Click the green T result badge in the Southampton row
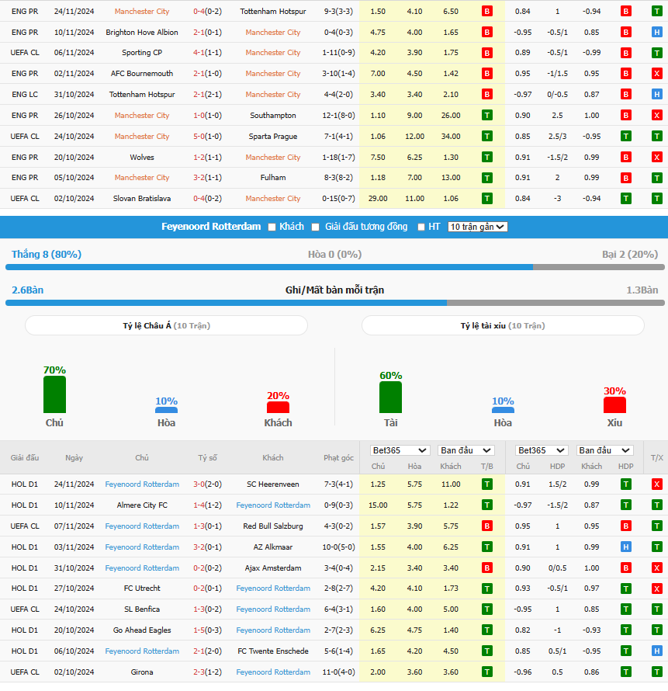The height and width of the screenshot is (691, 668). coord(487,116)
